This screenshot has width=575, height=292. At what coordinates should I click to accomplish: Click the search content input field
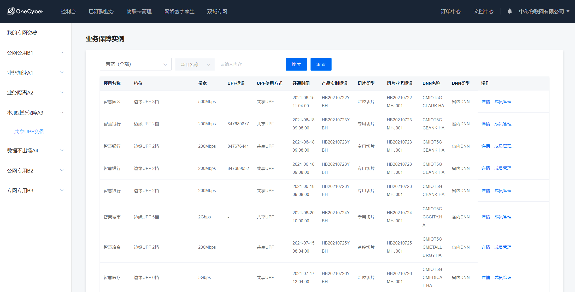pyautogui.click(x=248, y=64)
